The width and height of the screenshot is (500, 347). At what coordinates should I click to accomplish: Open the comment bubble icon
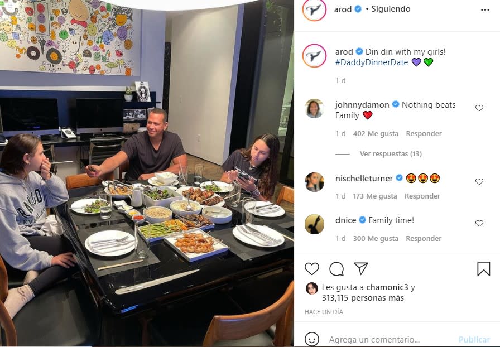(x=336, y=269)
